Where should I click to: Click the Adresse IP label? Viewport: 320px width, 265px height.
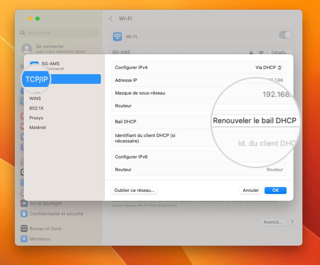tap(126, 80)
